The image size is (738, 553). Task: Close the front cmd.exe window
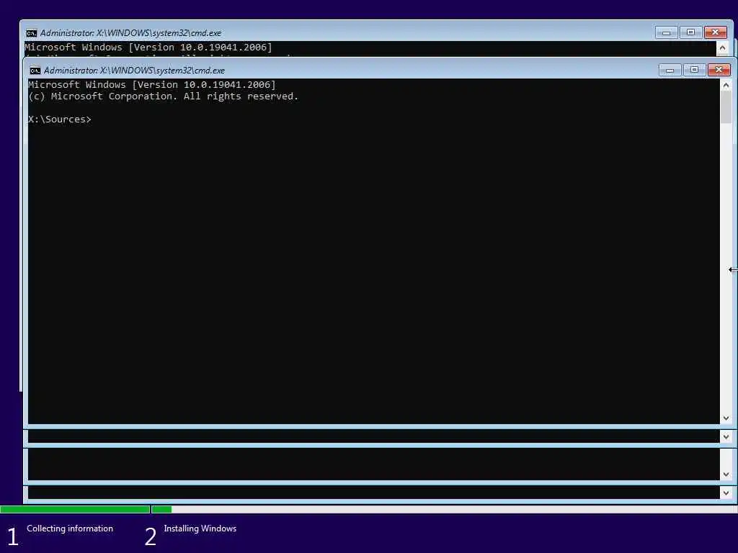tap(719, 70)
